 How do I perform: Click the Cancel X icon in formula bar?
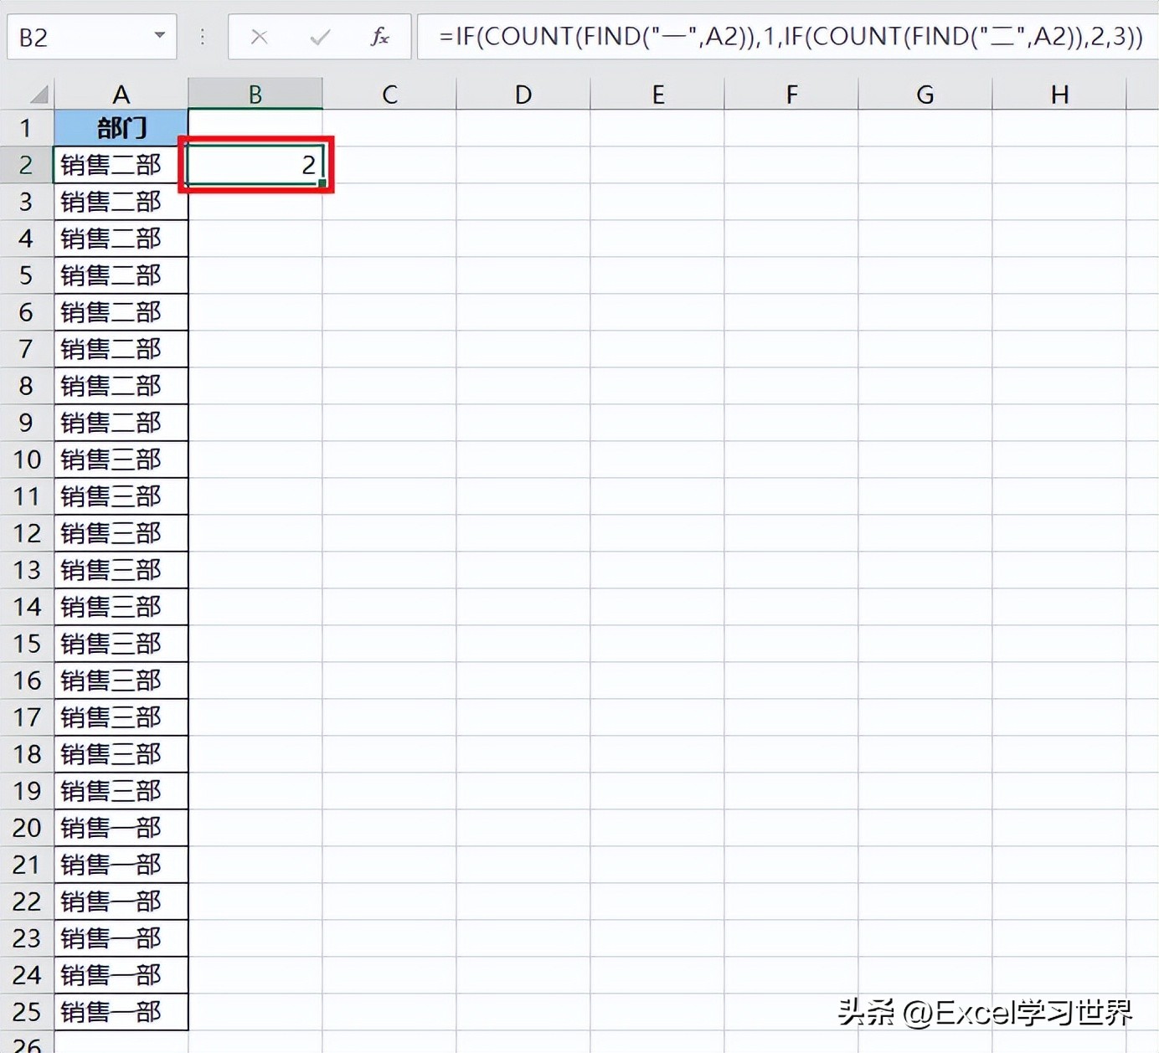point(260,37)
